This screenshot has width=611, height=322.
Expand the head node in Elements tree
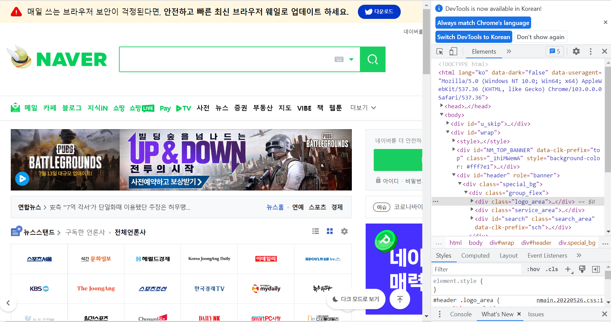[x=441, y=106]
